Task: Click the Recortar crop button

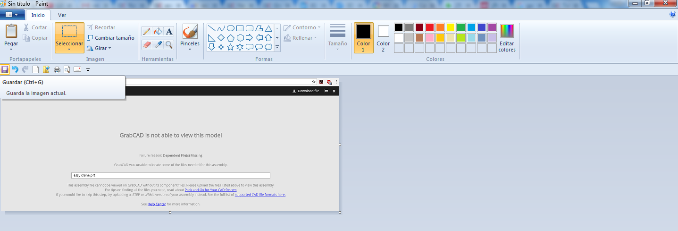Action: click(101, 27)
